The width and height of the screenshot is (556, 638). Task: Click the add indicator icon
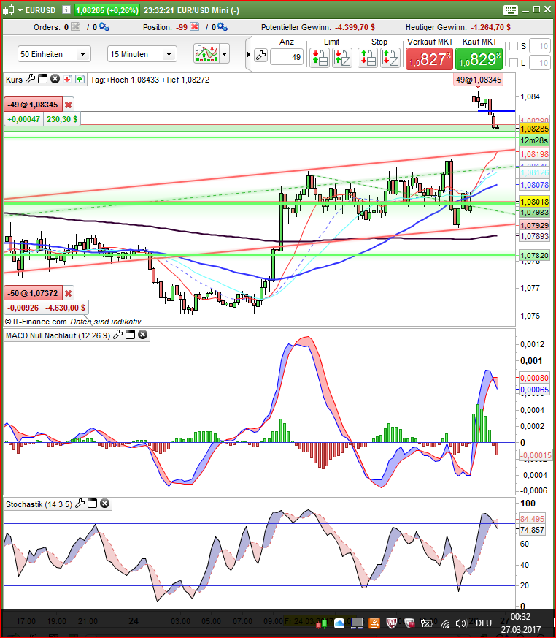pos(206,53)
